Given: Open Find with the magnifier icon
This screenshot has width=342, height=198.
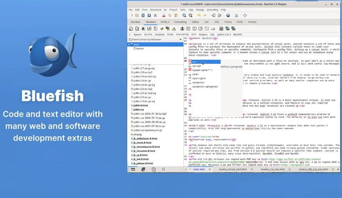Looking at the screenshot, I should pos(184,16).
